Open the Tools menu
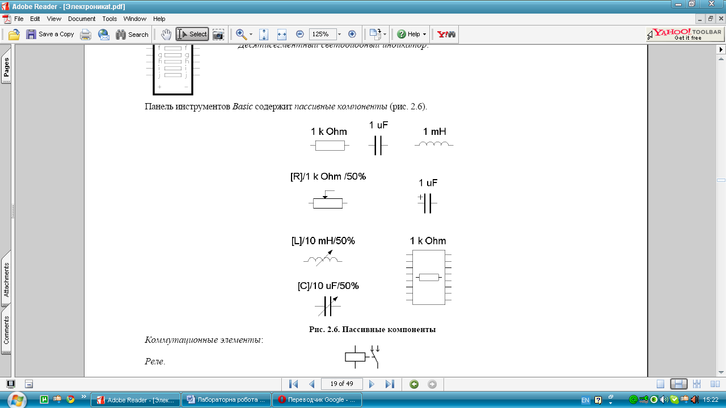 click(109, 19)
